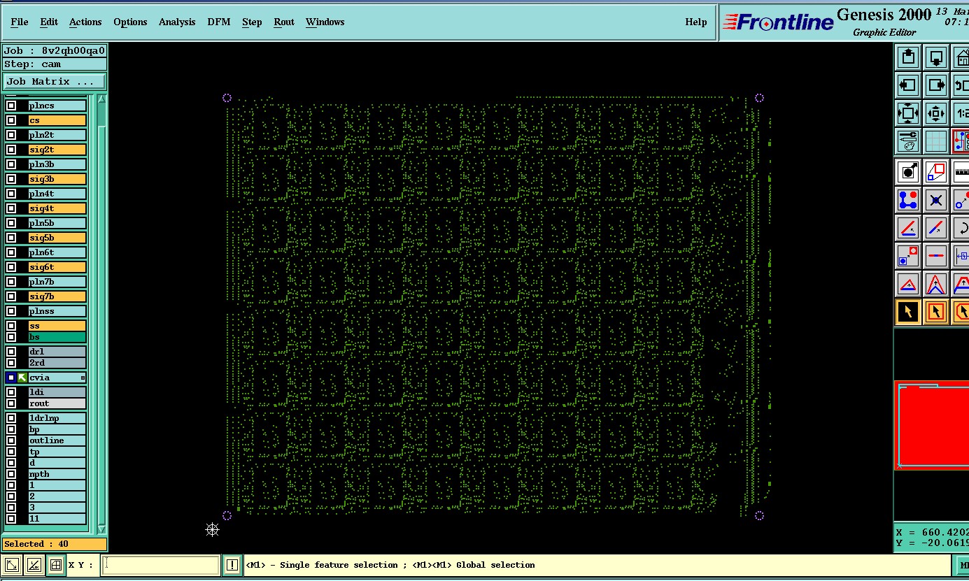The height and width of the screenshot is (581, 969).
Task: Activate the black arrow single selection tool
Action: [908, 312]
